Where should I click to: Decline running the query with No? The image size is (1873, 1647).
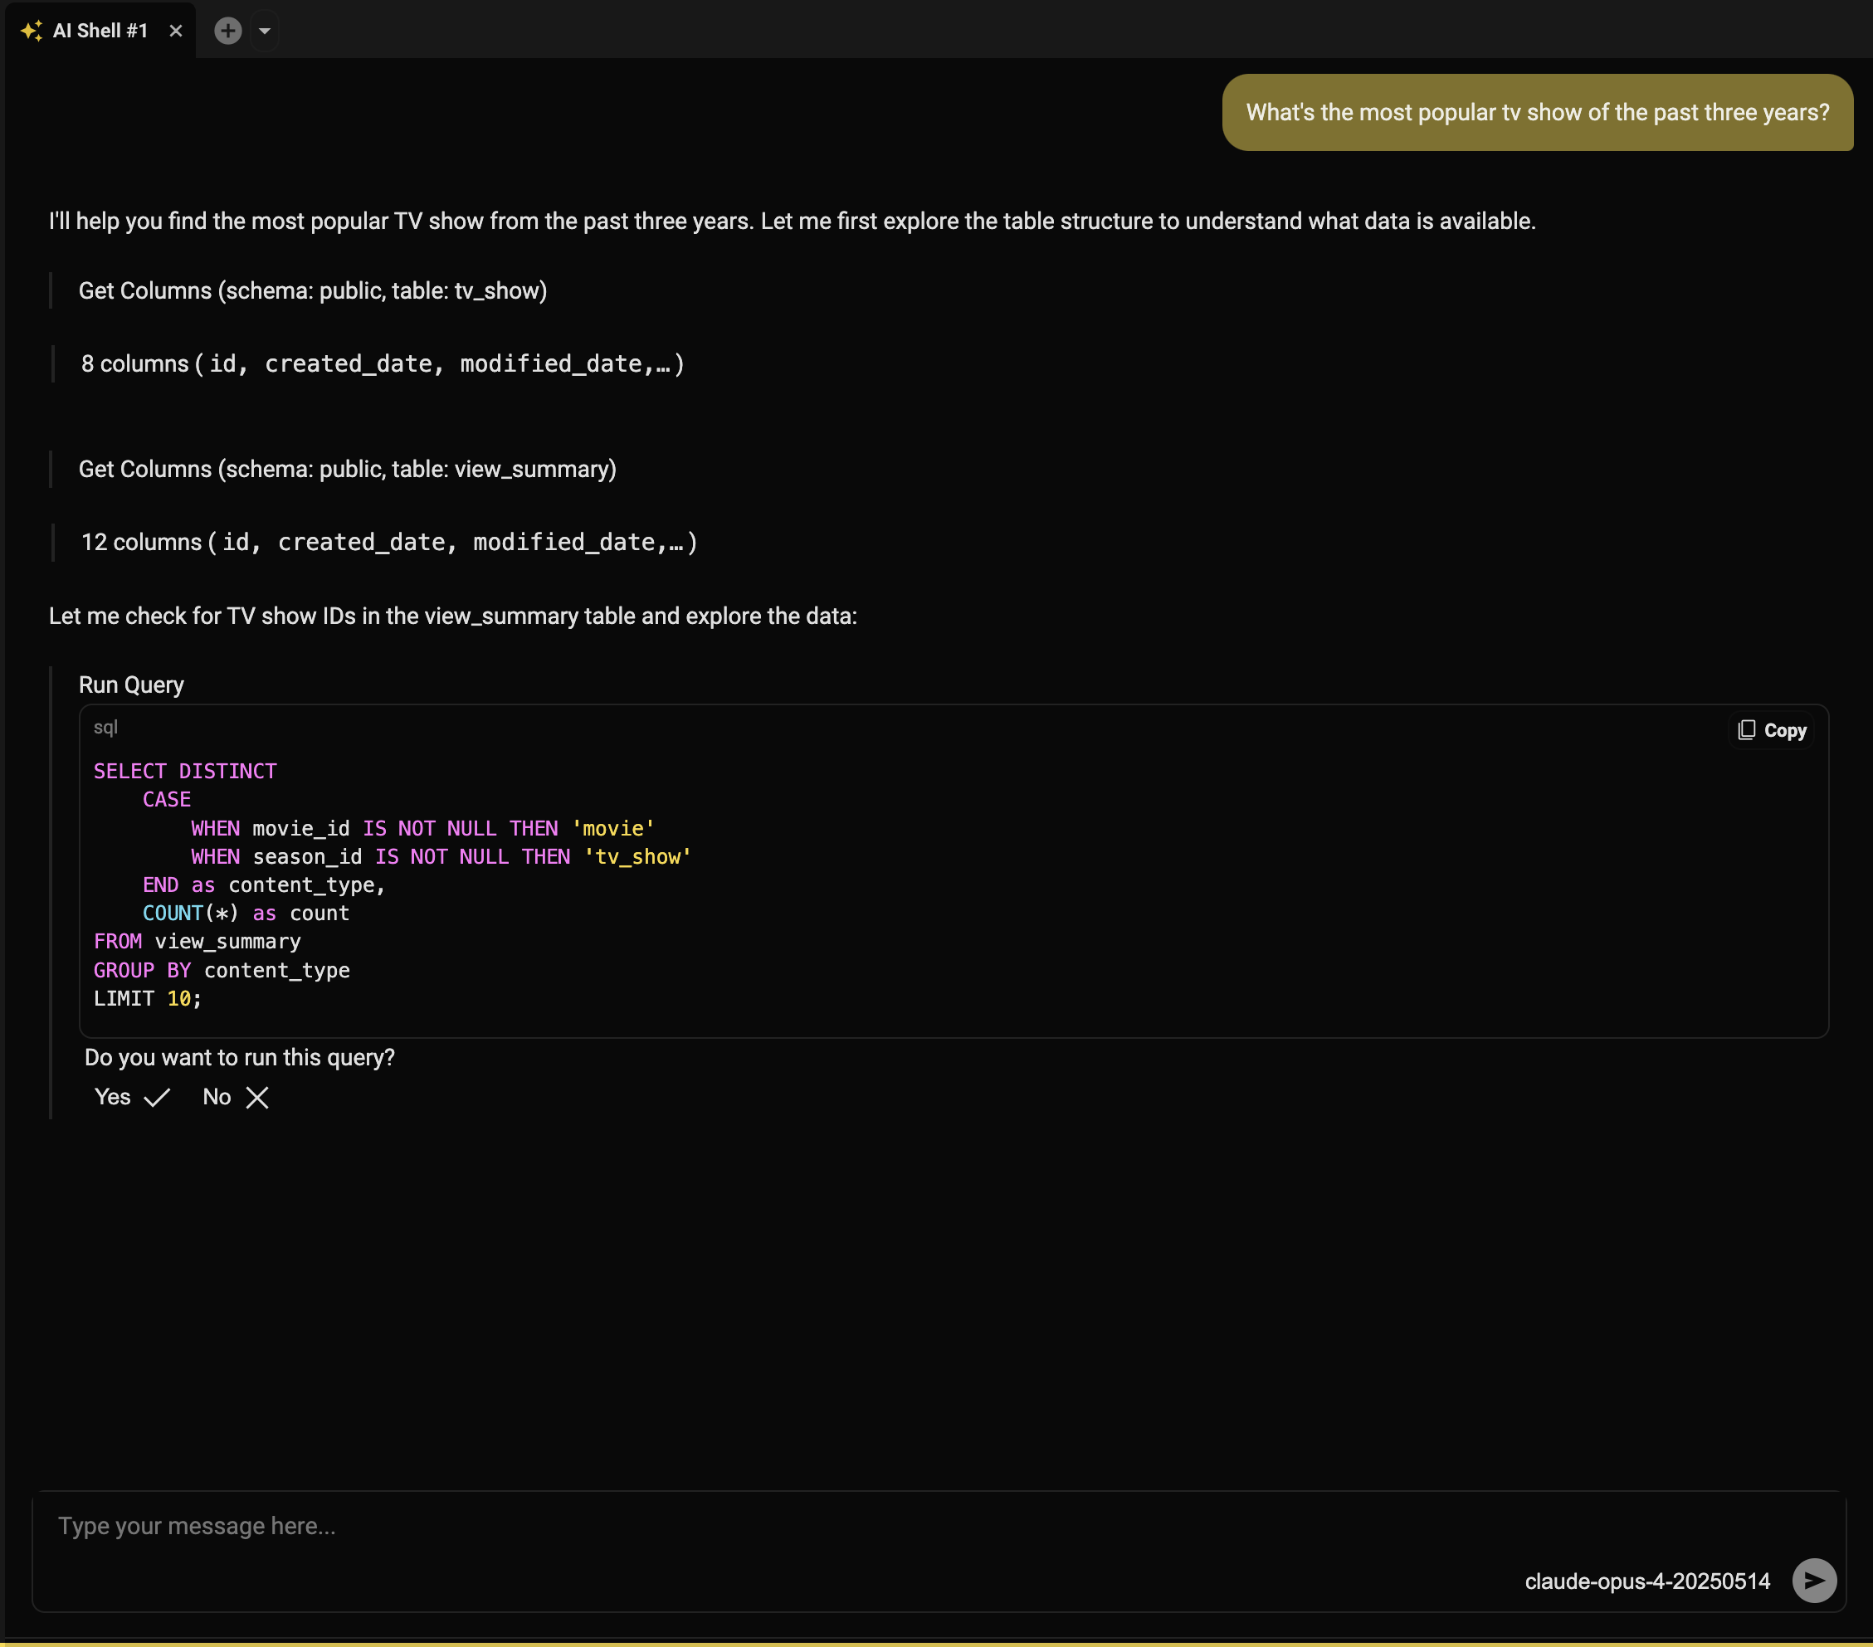coord(236,1096)
